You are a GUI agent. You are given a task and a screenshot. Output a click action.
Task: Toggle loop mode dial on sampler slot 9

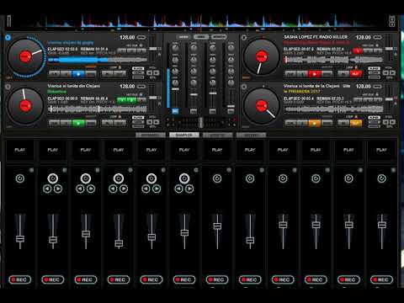[283, 178]
